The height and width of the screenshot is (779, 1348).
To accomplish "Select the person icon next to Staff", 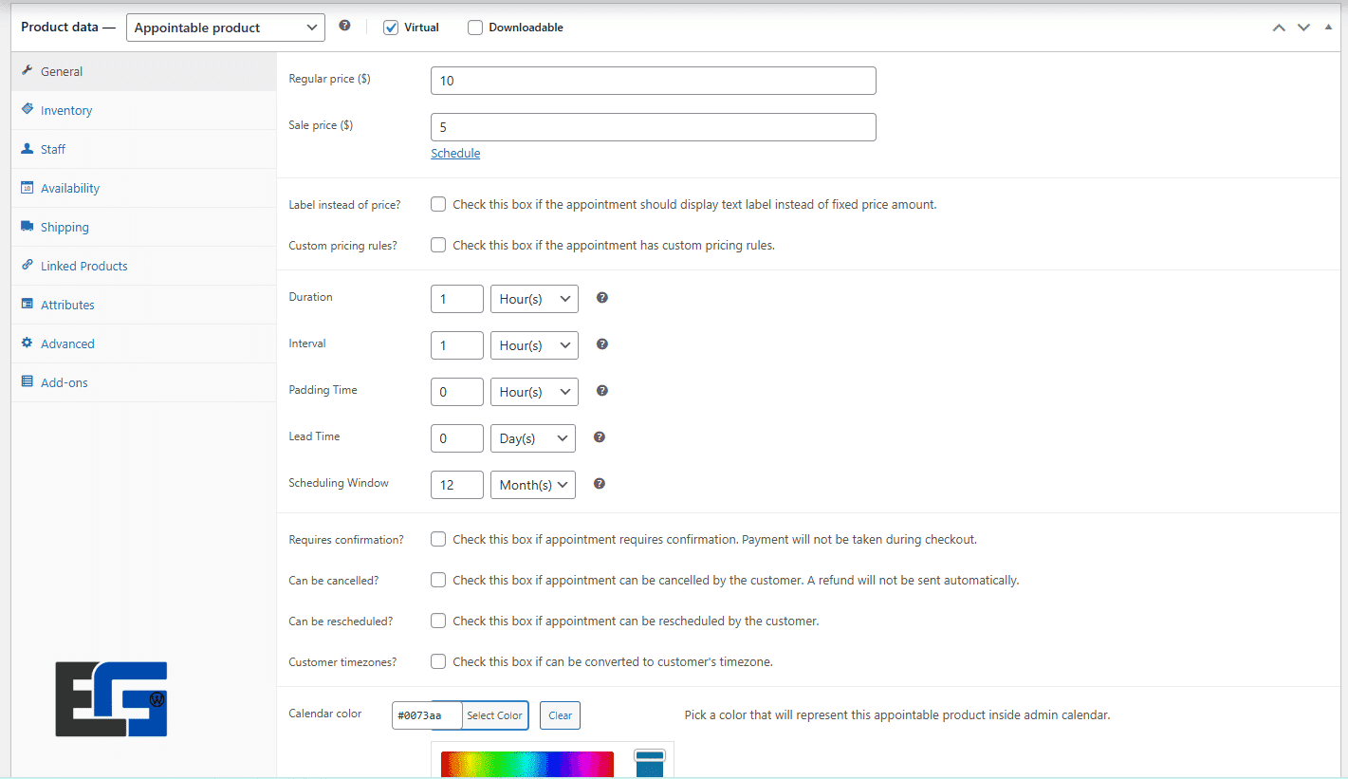I will coord(28,148).
